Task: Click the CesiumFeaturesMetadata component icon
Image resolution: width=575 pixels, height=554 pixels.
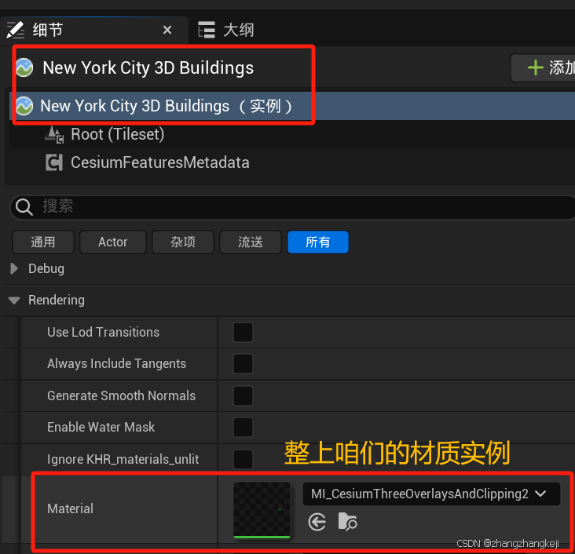Action: (54, 162)
